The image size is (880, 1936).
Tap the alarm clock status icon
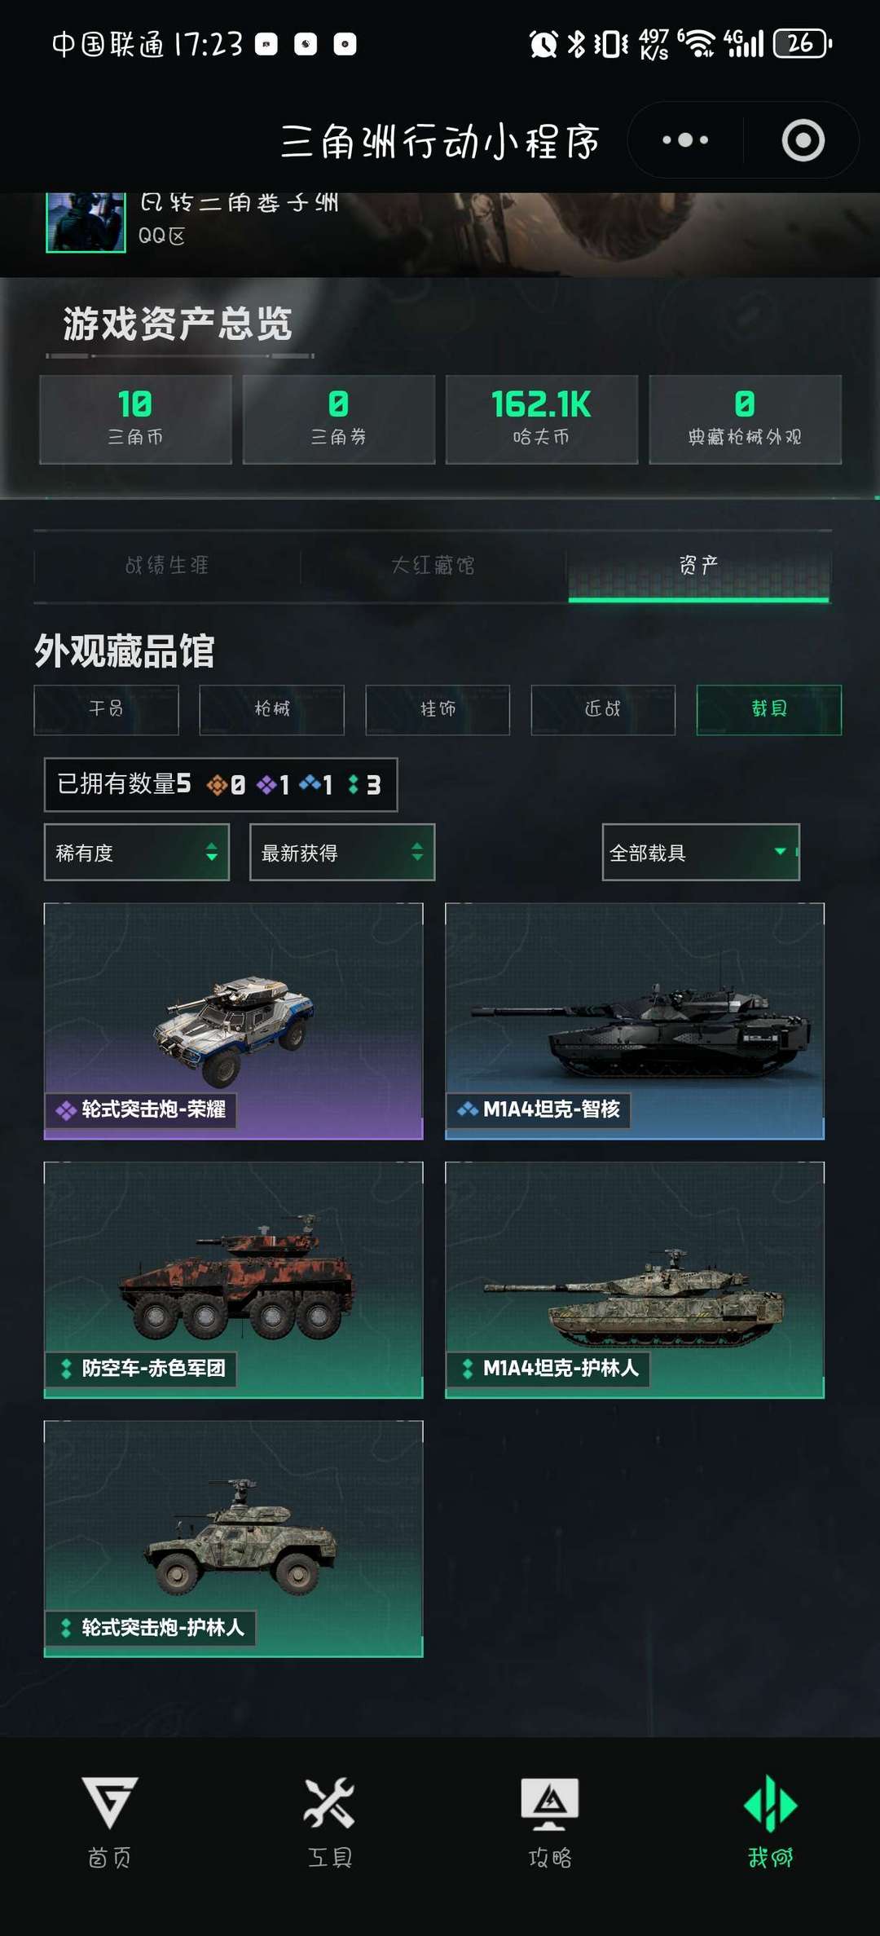pyautogui.click(x=543, y=43)
